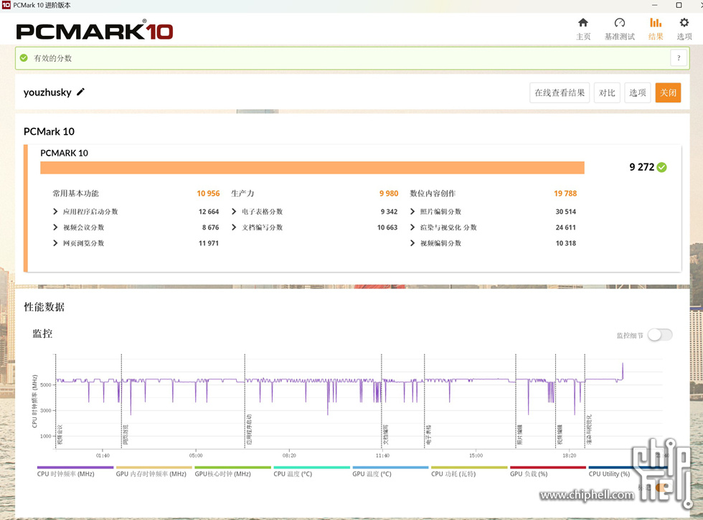Click the 监控 heading
The image size is (703, 520).
click(x=42, y=334)
